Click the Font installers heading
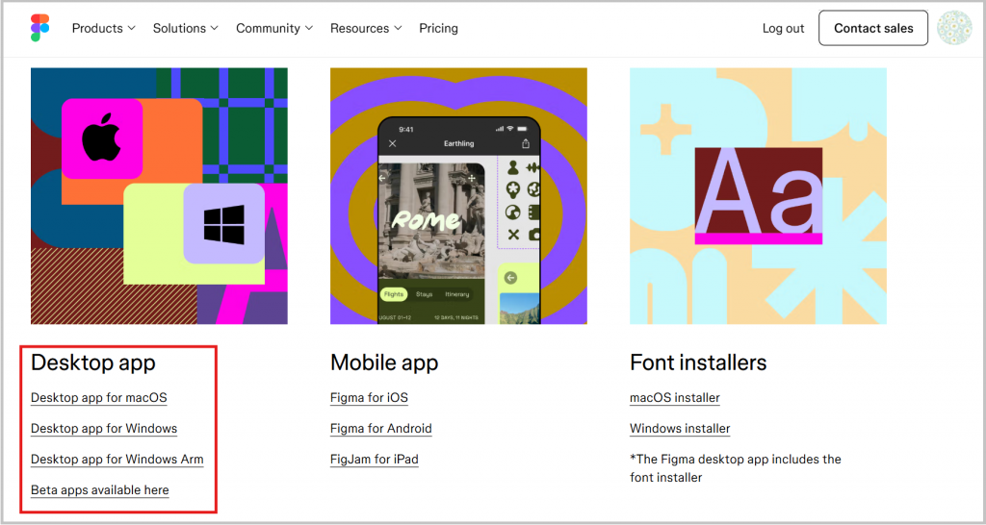The width and height of the screenshot is (986, 525). (698, 362)
